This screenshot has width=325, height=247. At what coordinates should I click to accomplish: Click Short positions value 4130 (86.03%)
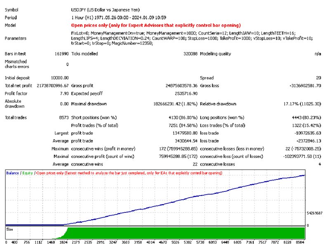pos(183,117)
